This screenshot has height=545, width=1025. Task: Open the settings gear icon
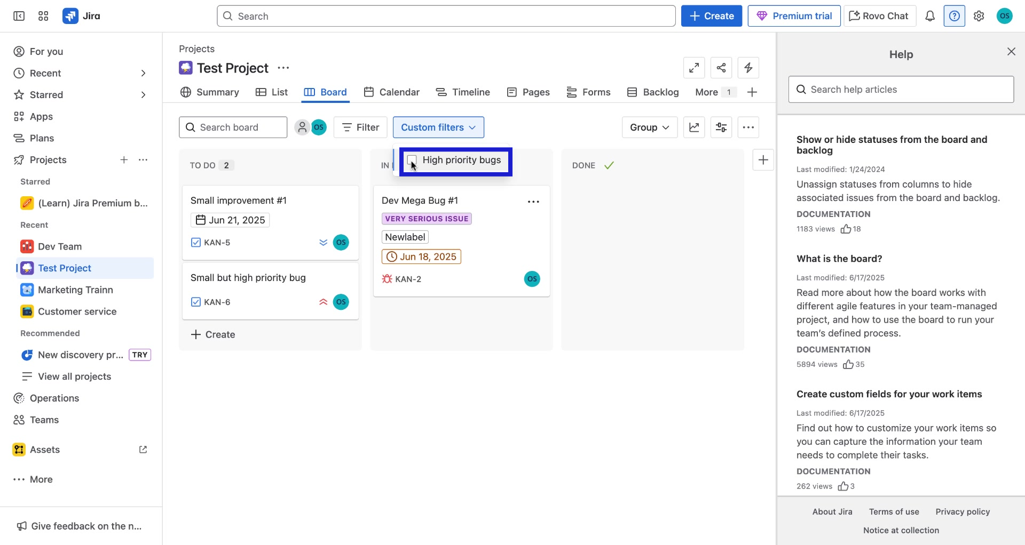pos(979,16)
